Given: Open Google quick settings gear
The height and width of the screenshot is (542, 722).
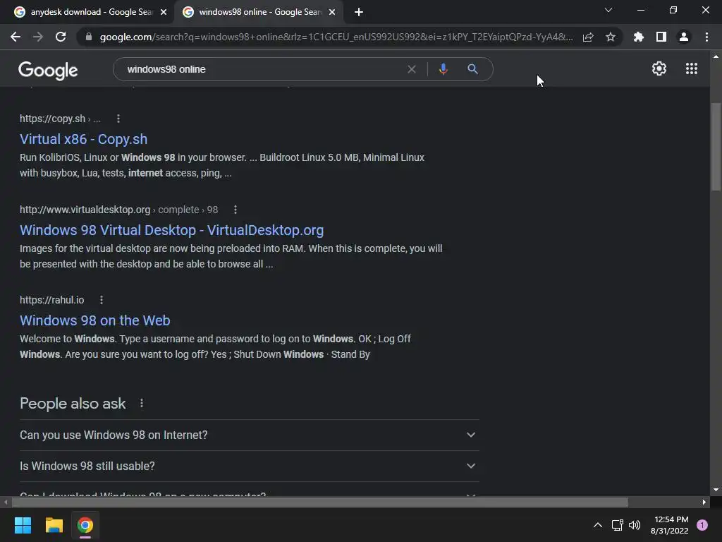Looking at the screenshot, I should (659, 68).
